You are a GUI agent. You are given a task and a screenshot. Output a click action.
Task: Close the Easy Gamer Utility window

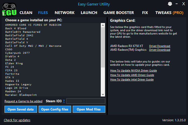(183, 4)
